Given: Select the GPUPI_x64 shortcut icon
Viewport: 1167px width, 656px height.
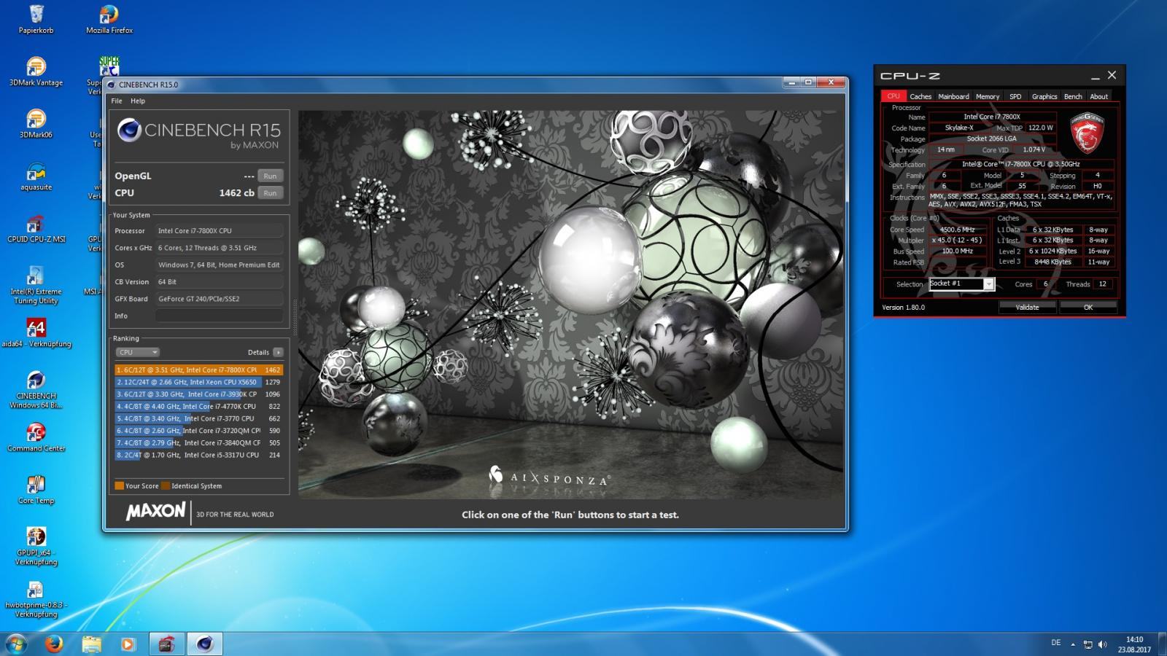Looking at the screenshot, I should 36,547.
